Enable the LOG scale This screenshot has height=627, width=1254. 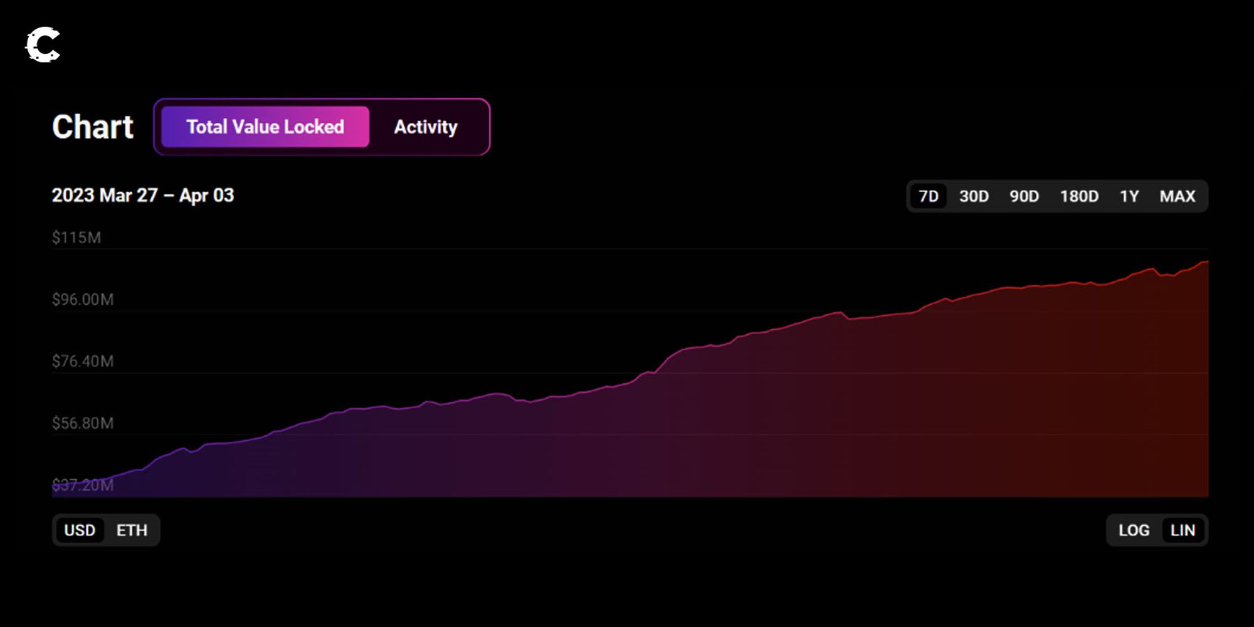pyautogui.click(x=1134, y=530)
